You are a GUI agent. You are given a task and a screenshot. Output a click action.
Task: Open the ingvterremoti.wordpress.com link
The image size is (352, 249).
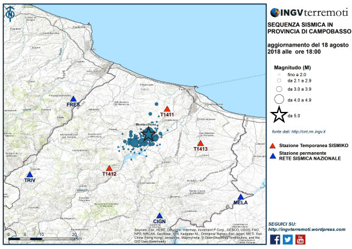pyautogui.click(x=307, y=230)
